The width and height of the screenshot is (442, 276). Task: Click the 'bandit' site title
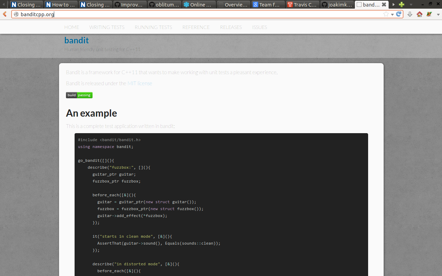(77, 40)
